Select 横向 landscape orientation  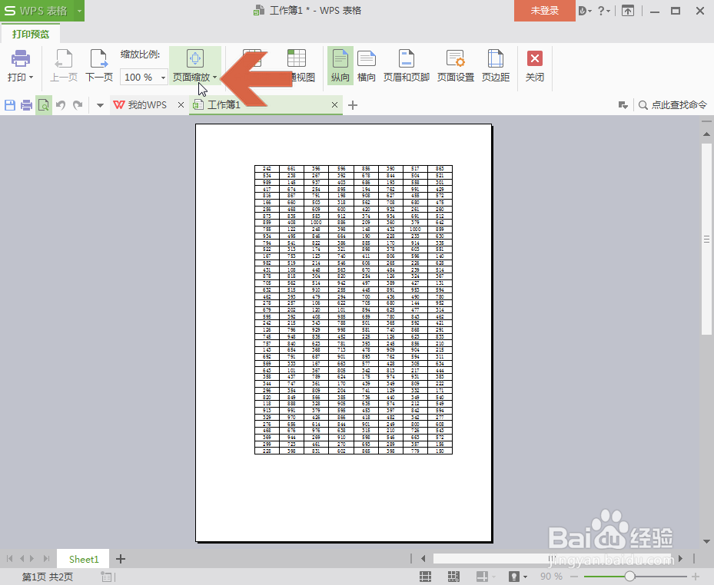point(366,66)
